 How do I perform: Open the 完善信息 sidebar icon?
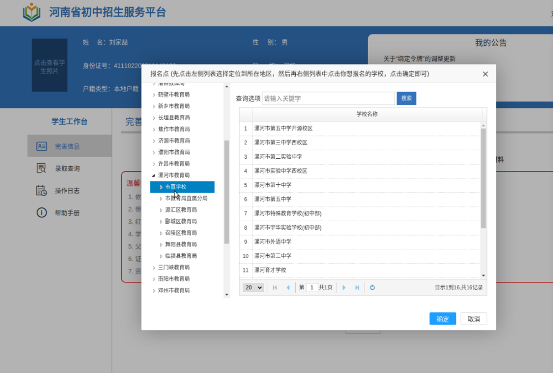point(41,146)
